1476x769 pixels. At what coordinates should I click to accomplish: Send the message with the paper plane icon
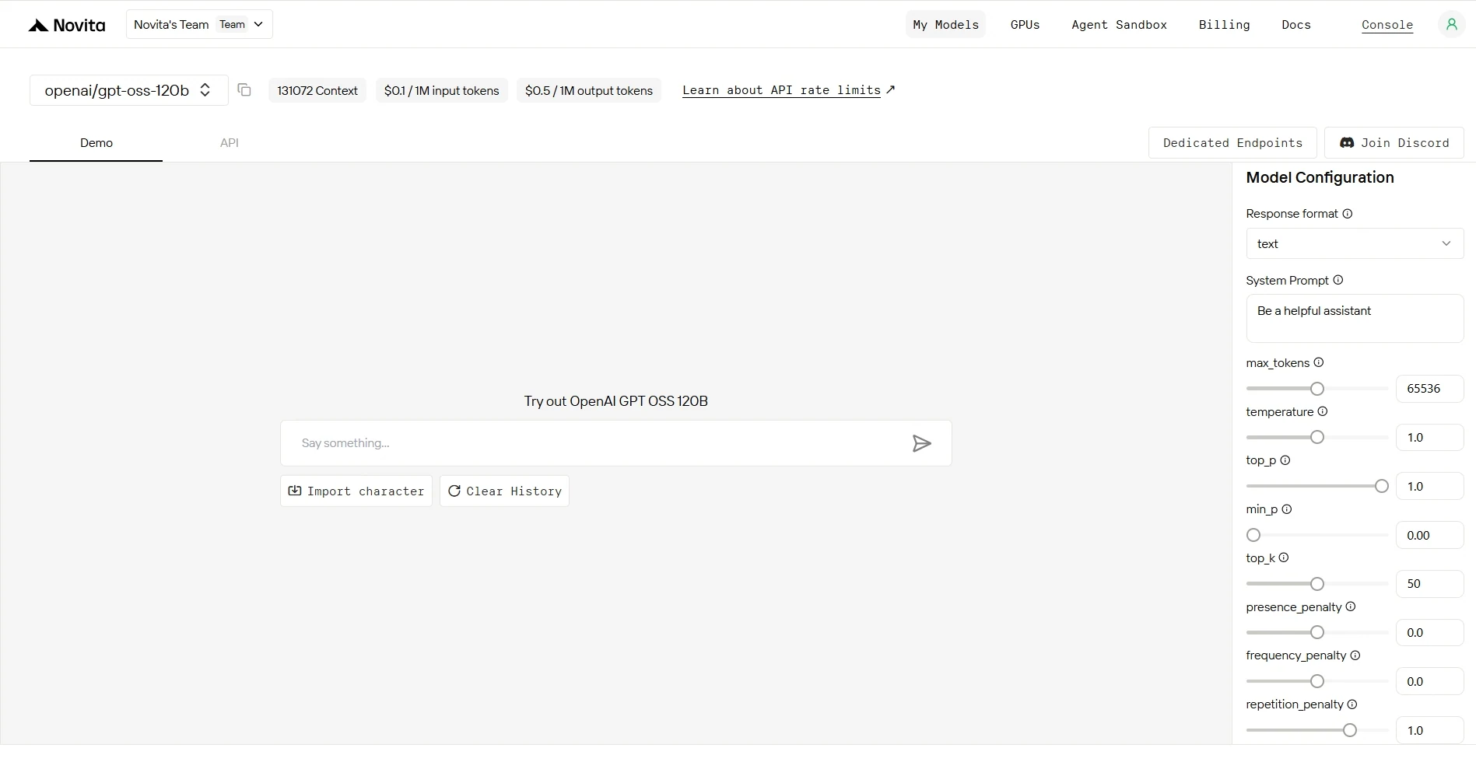pos(921,443)
